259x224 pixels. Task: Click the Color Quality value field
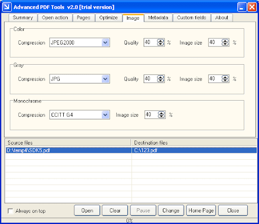[x=150, y=42]
